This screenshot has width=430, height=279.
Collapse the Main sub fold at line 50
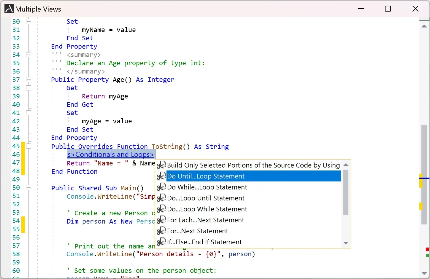tap(29, 187)
